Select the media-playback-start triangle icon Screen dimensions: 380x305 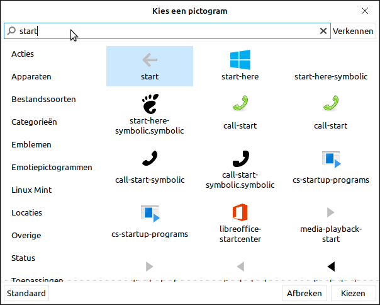[x=330, y=212]
